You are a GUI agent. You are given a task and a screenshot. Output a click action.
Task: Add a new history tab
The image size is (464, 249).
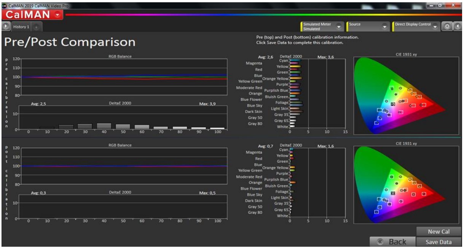37,27
